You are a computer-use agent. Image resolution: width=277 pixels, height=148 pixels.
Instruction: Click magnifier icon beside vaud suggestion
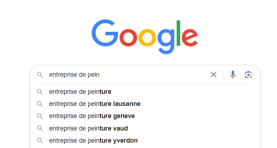pyautogui.click(x=40, y=128)
